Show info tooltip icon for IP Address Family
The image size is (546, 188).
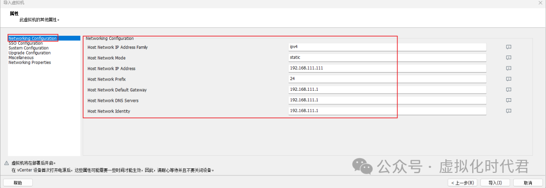point(509,47)
